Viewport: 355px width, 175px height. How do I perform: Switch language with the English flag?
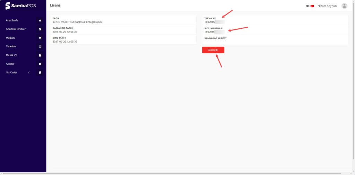[308, 6]
